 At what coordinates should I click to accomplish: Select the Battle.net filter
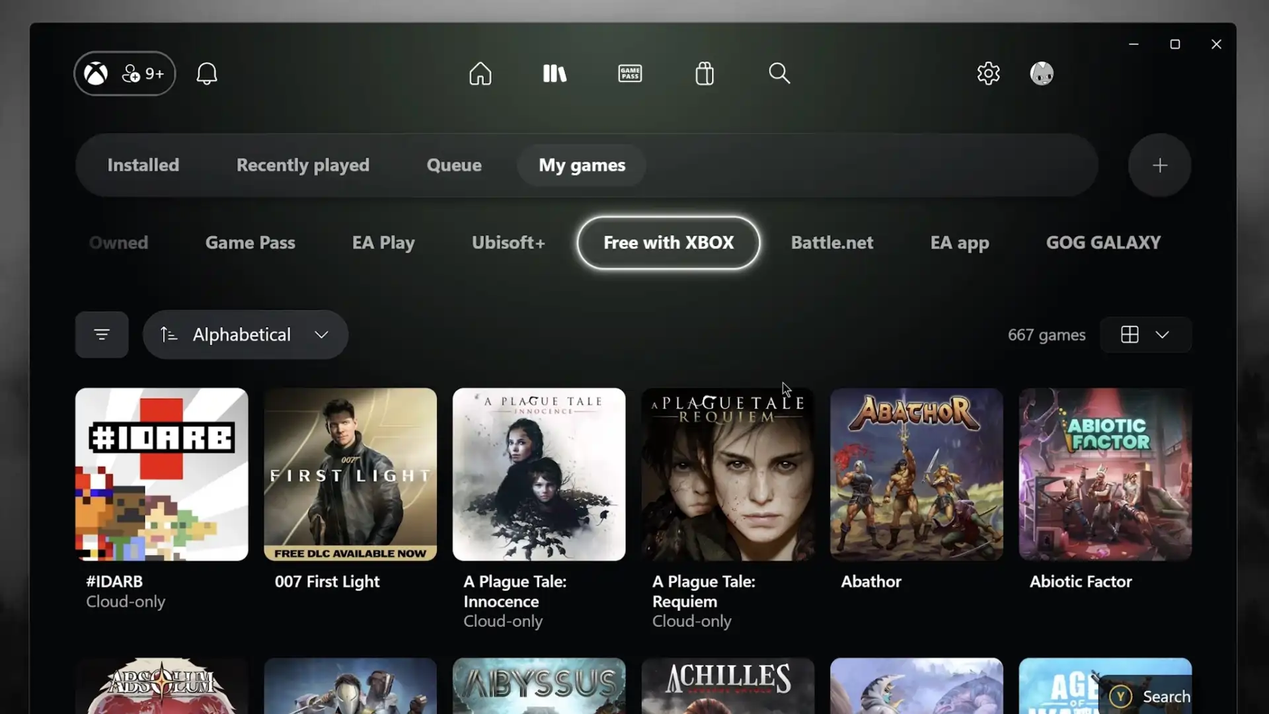(832, 243)
